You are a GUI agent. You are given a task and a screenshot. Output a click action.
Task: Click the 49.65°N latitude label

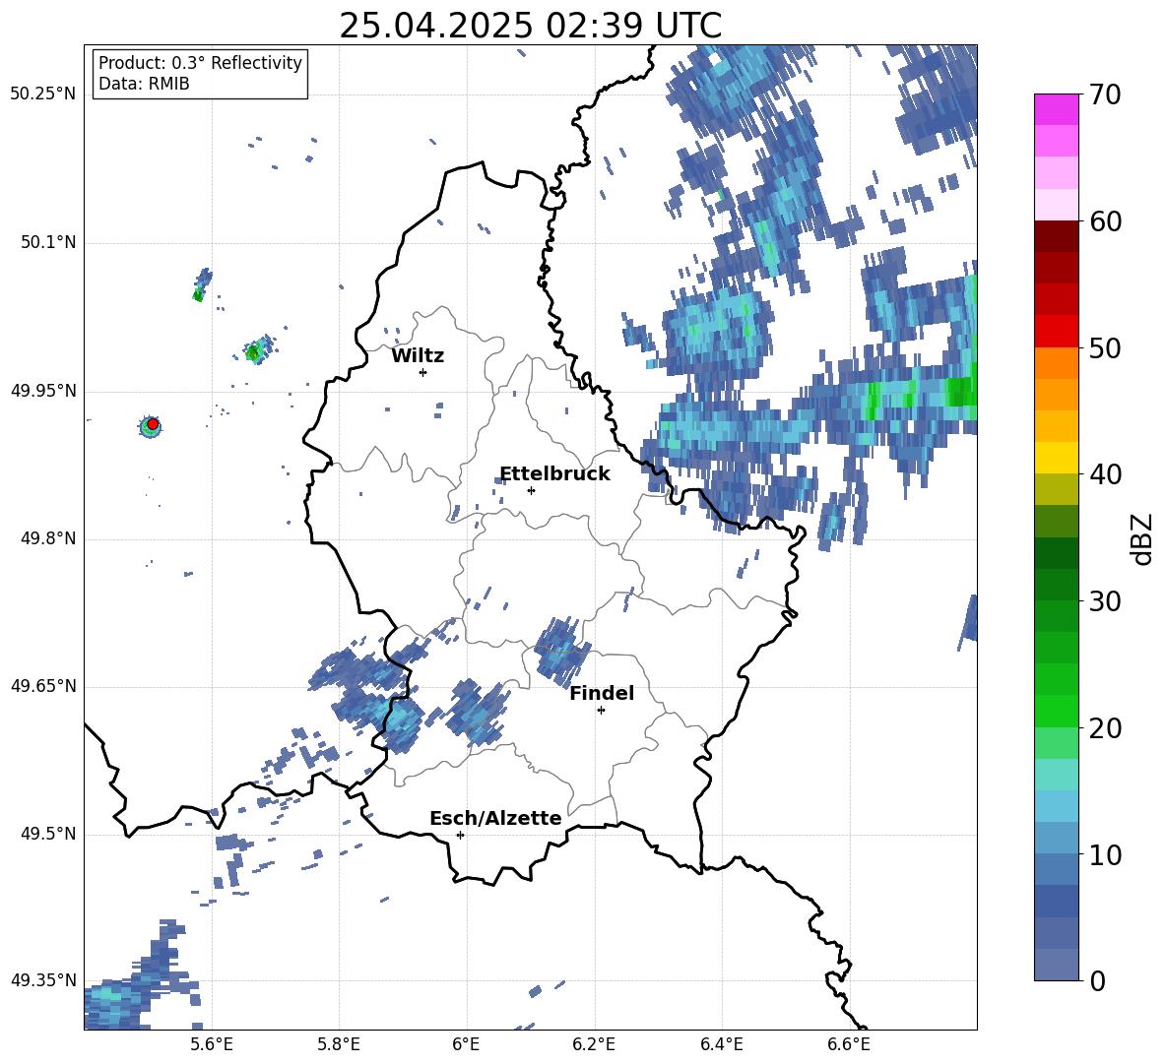coord(43,685)
